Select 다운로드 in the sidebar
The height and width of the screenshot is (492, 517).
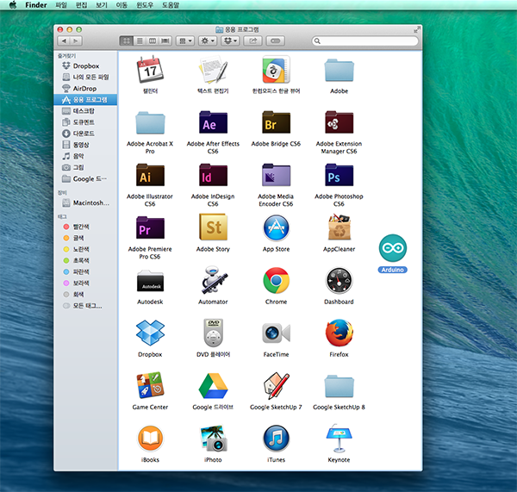85,134
